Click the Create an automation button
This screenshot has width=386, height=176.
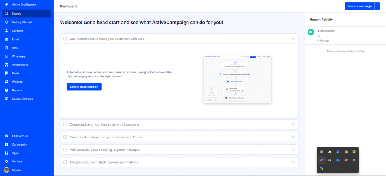click(x=84, y=87)
